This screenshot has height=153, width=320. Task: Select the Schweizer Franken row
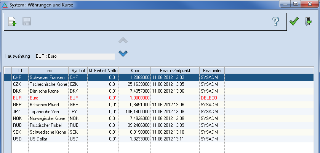(x=48, y=77)
